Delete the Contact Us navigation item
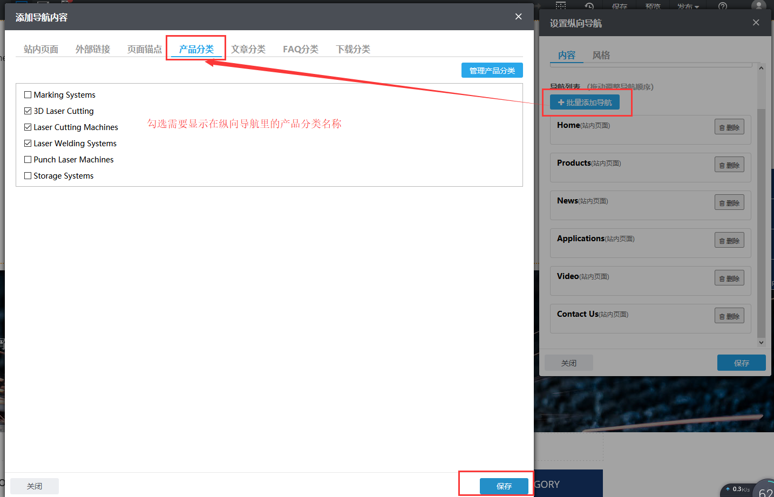The width and height of the screenshot is (774, 497). point(729,315)
